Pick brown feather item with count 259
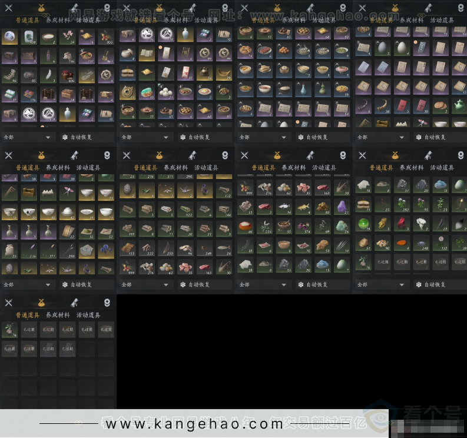This screenshot has height=438, width=467. tap(166, 248)
